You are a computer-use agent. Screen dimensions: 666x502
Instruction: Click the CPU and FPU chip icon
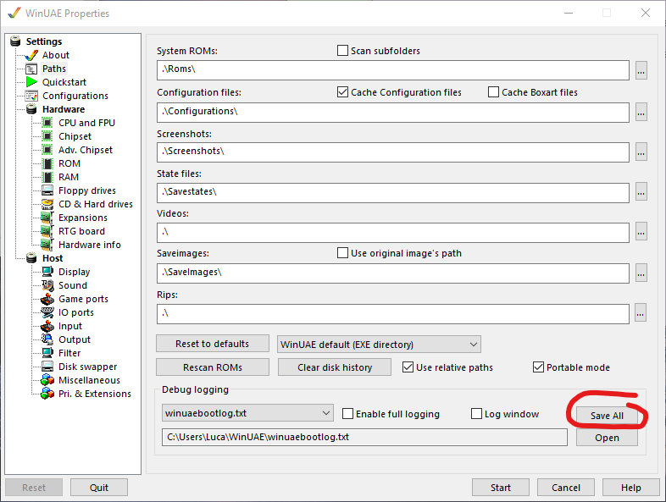[x=47, y=123]
